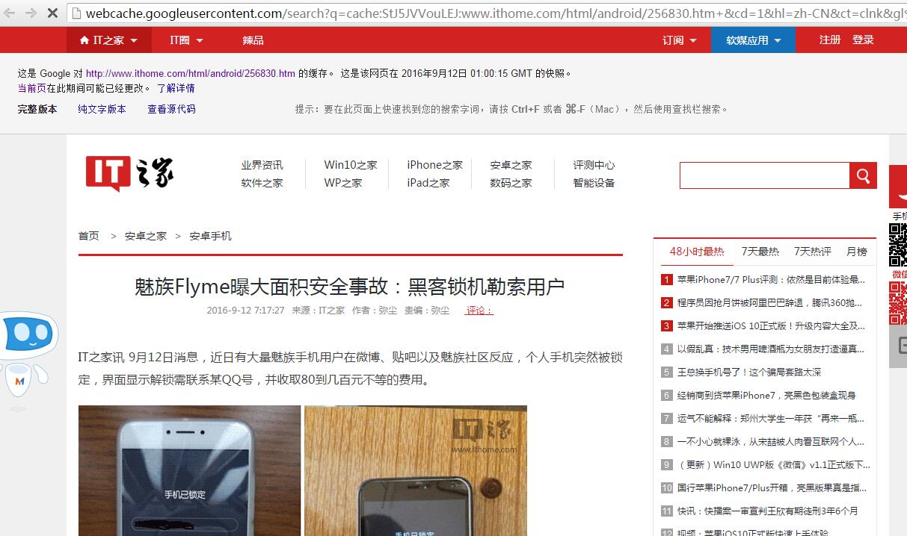Open the 订阅 subscription dropdown

[x=679, y=39]
